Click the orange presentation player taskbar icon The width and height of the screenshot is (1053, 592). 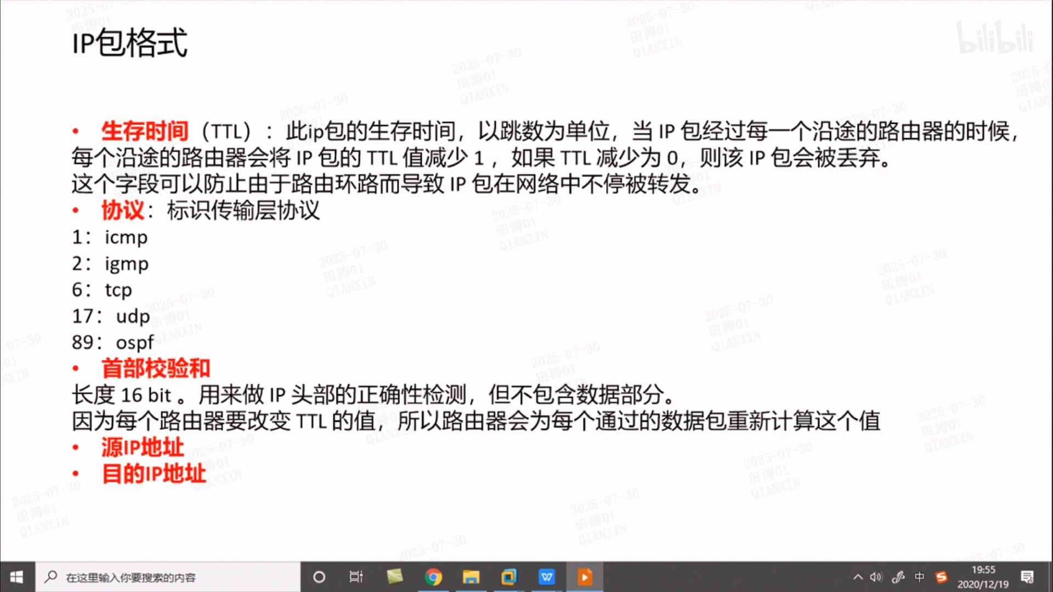click(584, 577)
